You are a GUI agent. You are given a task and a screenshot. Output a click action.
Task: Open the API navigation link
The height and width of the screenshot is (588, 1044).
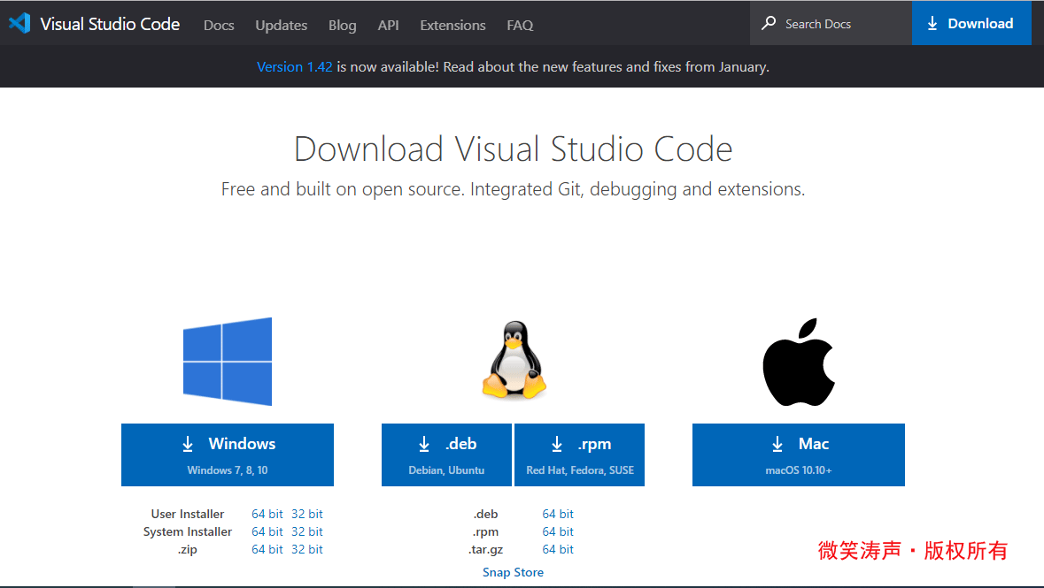click(x=388, y=26)
